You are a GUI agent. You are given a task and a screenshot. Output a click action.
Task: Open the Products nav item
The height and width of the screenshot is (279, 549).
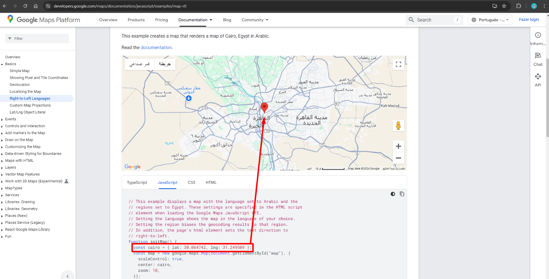[136, 20]
